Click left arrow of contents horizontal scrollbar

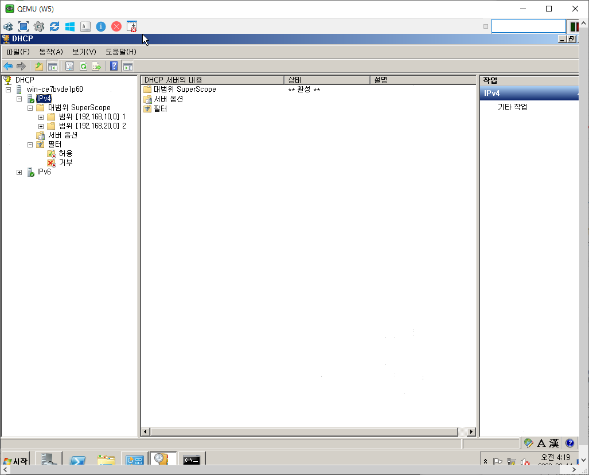146,431
